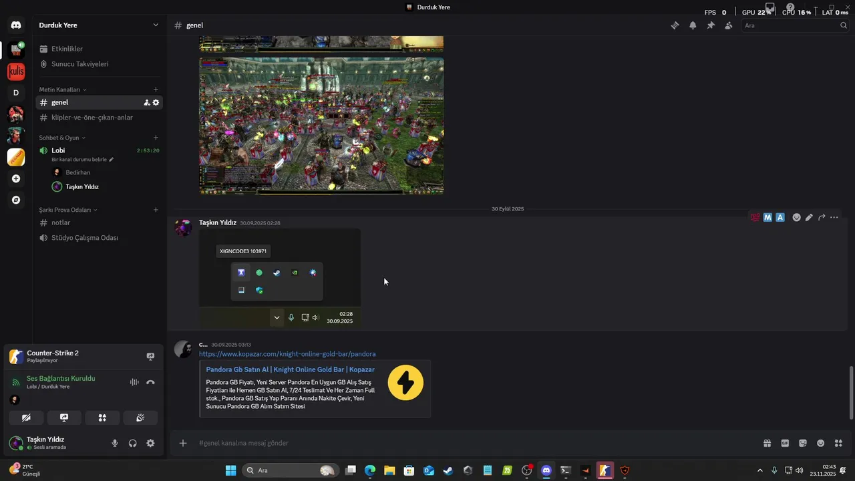Click 'Ses Bağlantısı Kuruldu' connection status
The height and width of the screenshot is (481, 855).
(61, 378)
